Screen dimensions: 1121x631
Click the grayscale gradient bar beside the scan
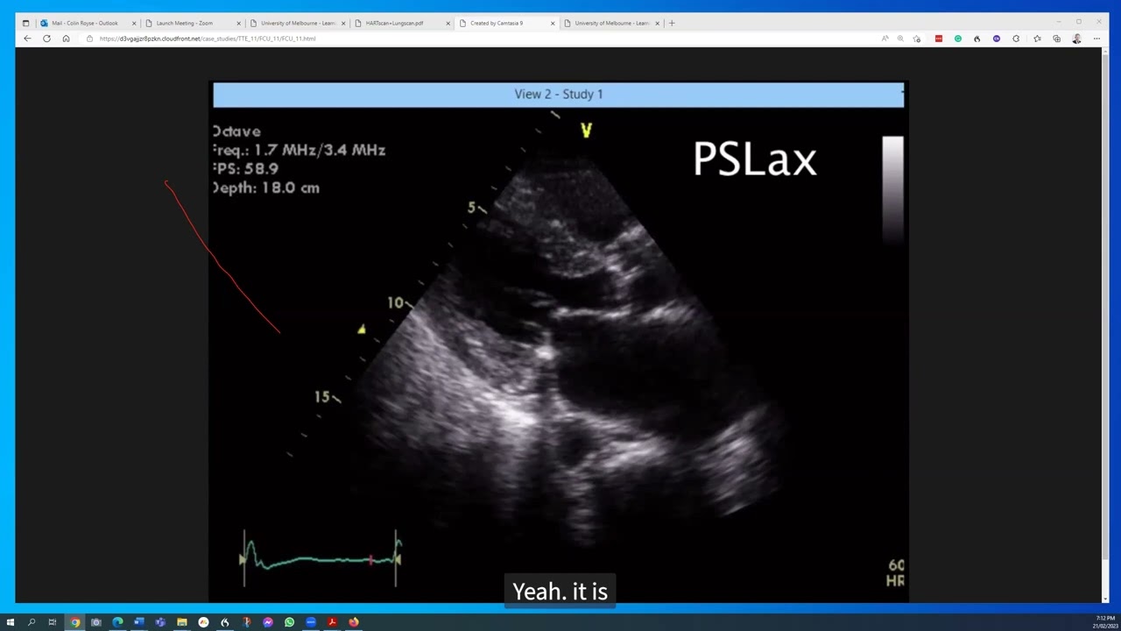(892, 188)
